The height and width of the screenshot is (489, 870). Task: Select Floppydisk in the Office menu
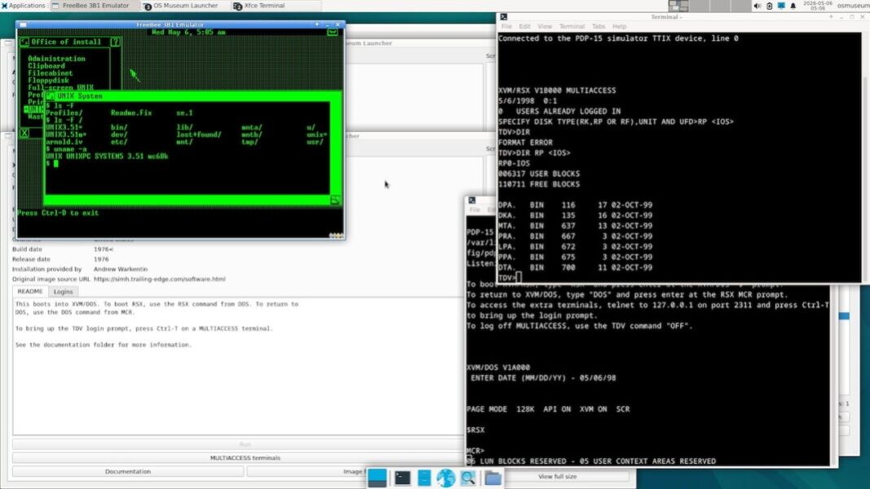[48, 81]
